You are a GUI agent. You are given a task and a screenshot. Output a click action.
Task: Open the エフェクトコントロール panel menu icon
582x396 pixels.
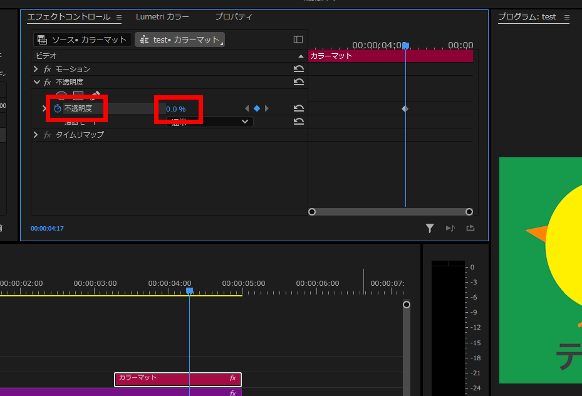pos(119,17)
